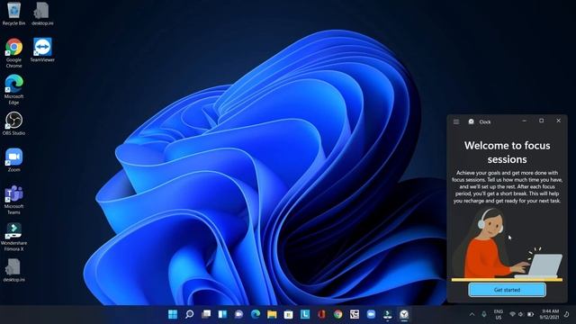Open the Wi-Fi network tray icon

pyautogui.click(x=512, y=314)
